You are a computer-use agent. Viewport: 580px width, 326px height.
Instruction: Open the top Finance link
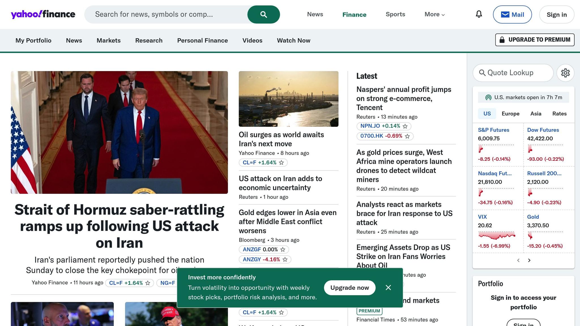click(x=354, y=14)
